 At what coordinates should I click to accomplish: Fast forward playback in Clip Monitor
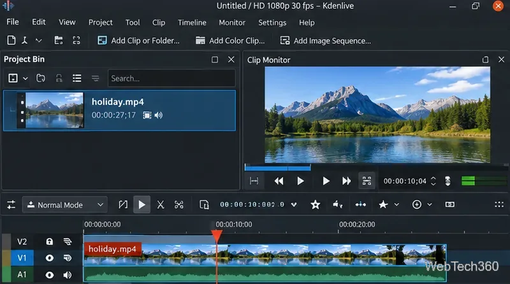coord(346,181)
